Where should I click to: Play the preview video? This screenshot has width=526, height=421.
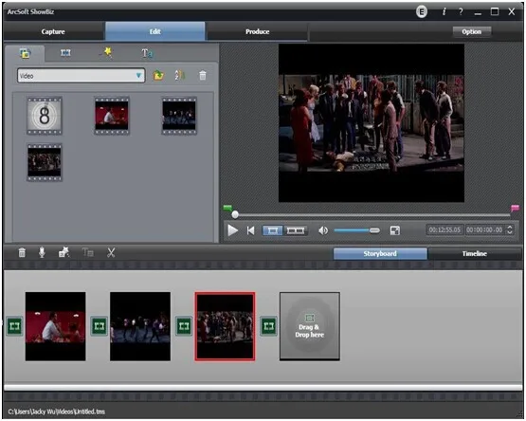pos(232,230)
